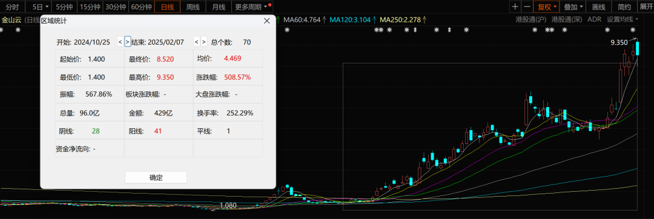This screenshot has height=219, width=654.
Task: Step start date forward with right arrow
Action: 128,42
